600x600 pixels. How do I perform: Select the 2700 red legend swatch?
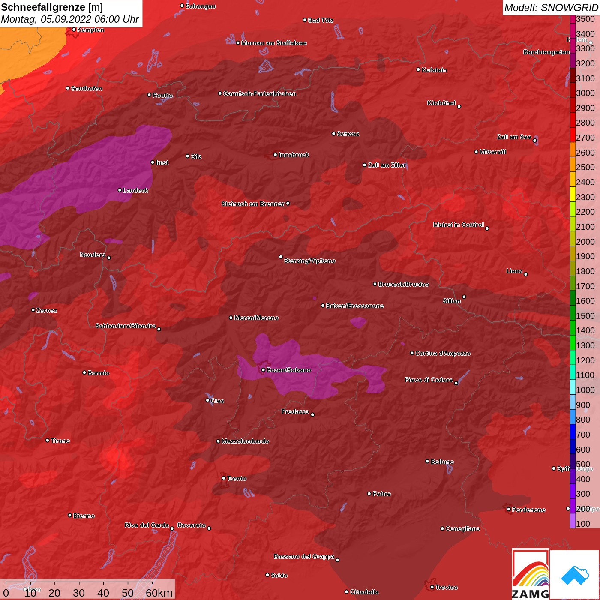(x=573, y=135)
